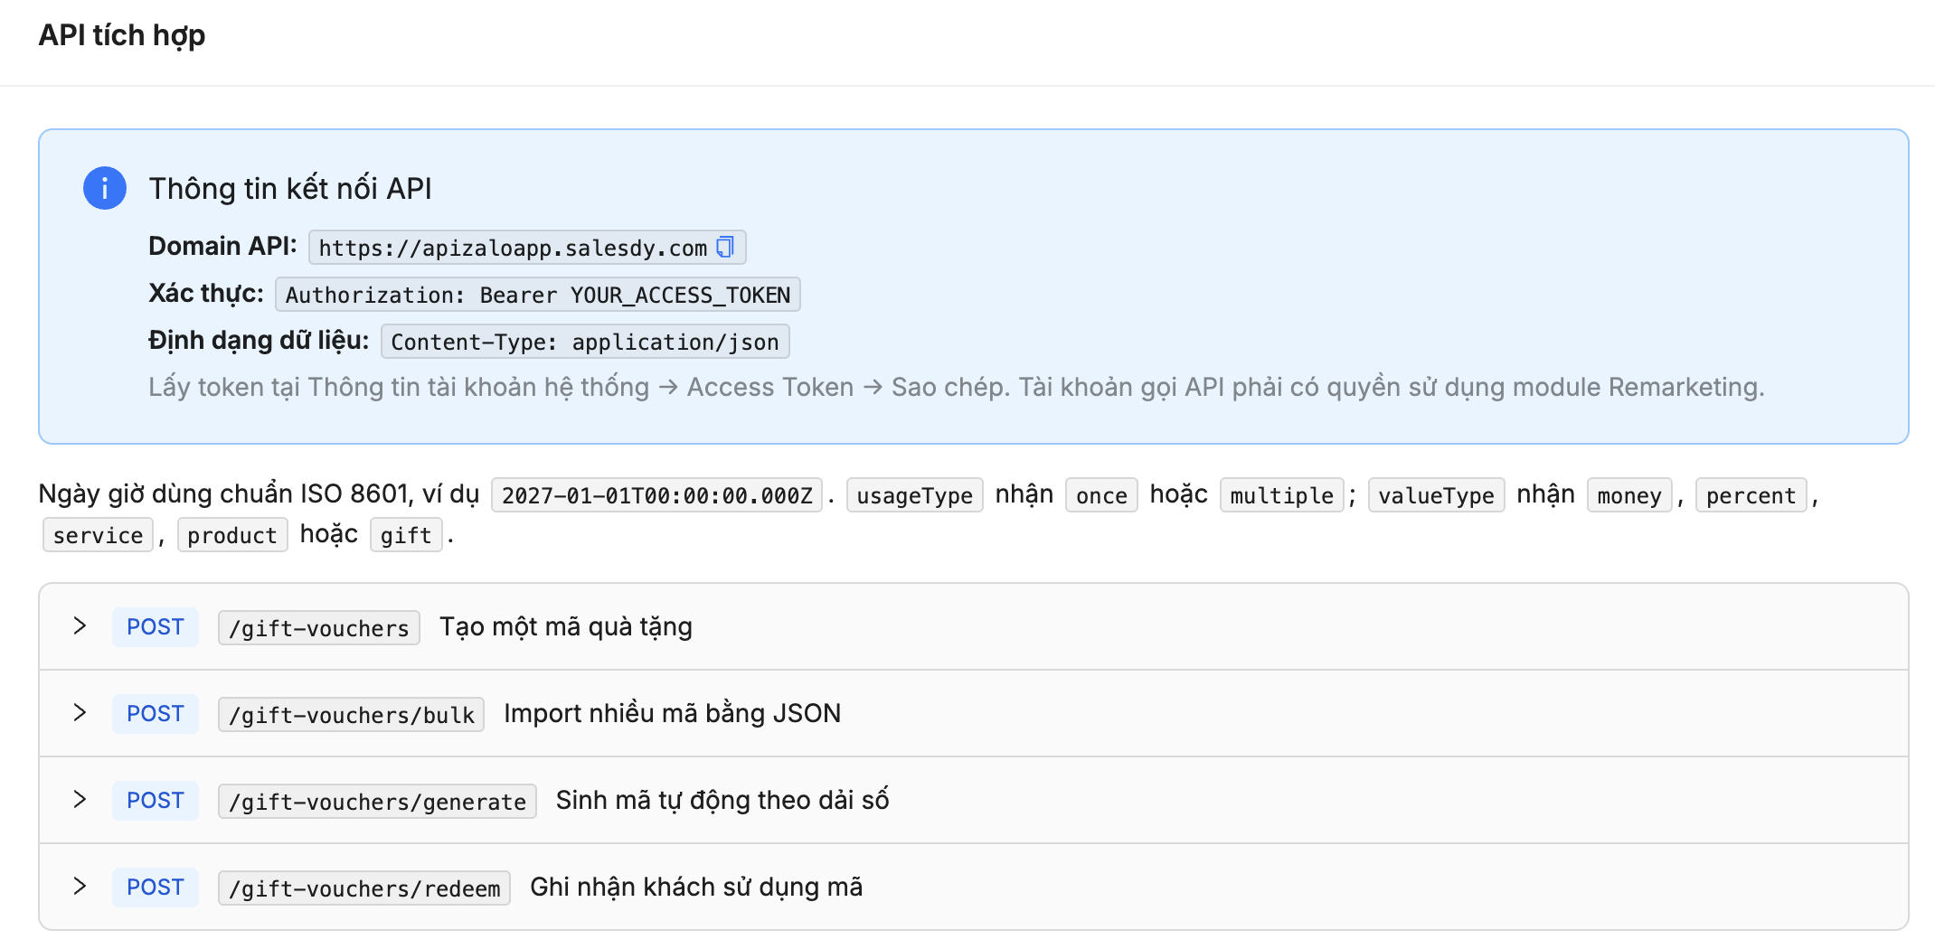The height and width of the screenshot is (949, 1935).
Task: Click the percent code tag
Action: (1751, 495)
